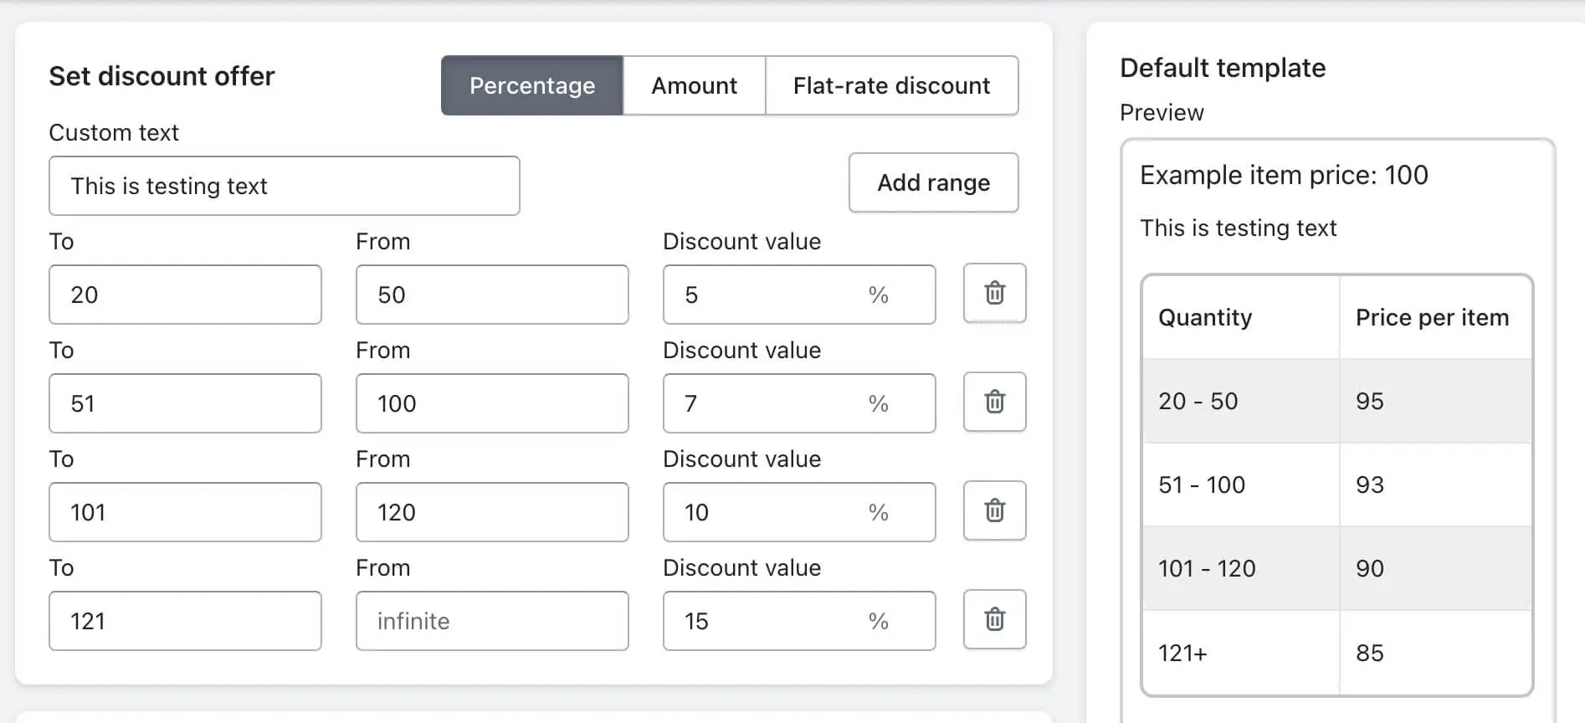The width and height of the screenshot is (1585, 723).
Task: Edit the 10 percent discount value field
Action: 799,512
